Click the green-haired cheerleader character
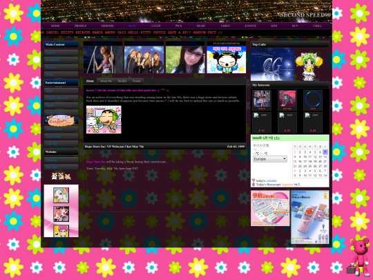Image resolution: width=373 pixels, height=280 pixels. click(309, 66)
